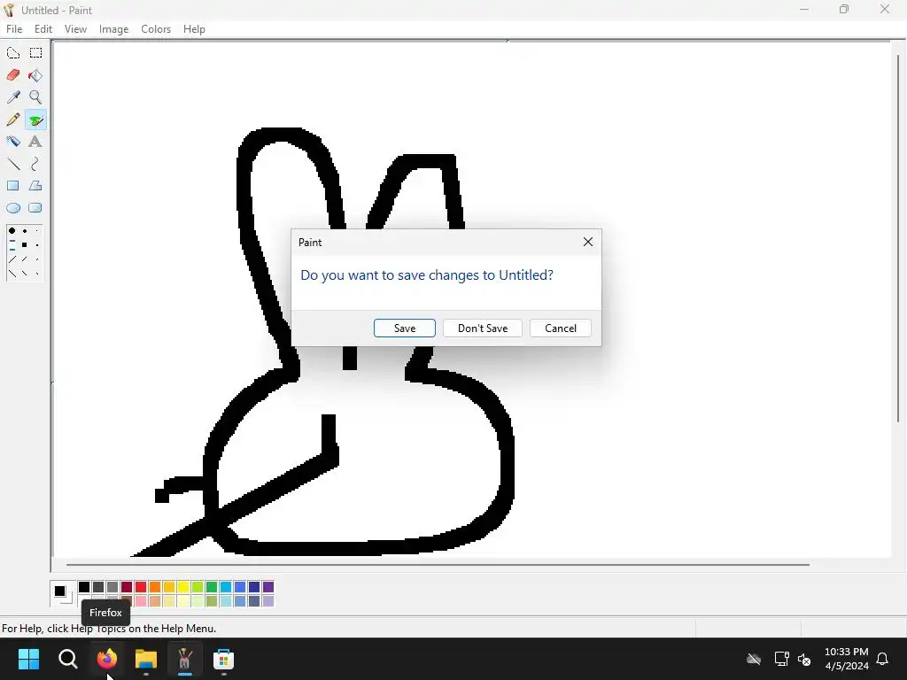Select the Pick Color eyedropper tool
Screen dimensions: 907x680
pos(13,97)
